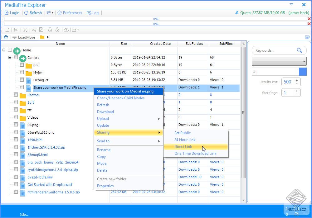Cancel the first progress bar with red X
This screenshot has height=218, width=312.
click(309, 19)
